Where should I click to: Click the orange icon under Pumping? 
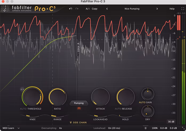point(79,108)
